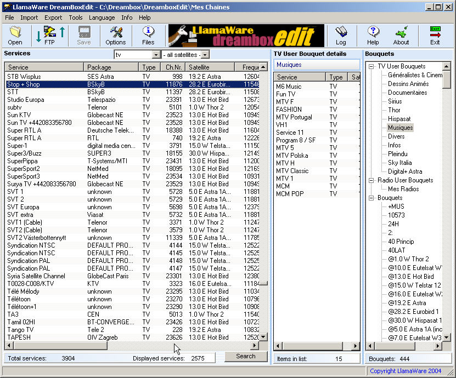Screen dimensions: 456x378
Task: Select the Documentaires bouquet
Action: (x=407, y=93)
